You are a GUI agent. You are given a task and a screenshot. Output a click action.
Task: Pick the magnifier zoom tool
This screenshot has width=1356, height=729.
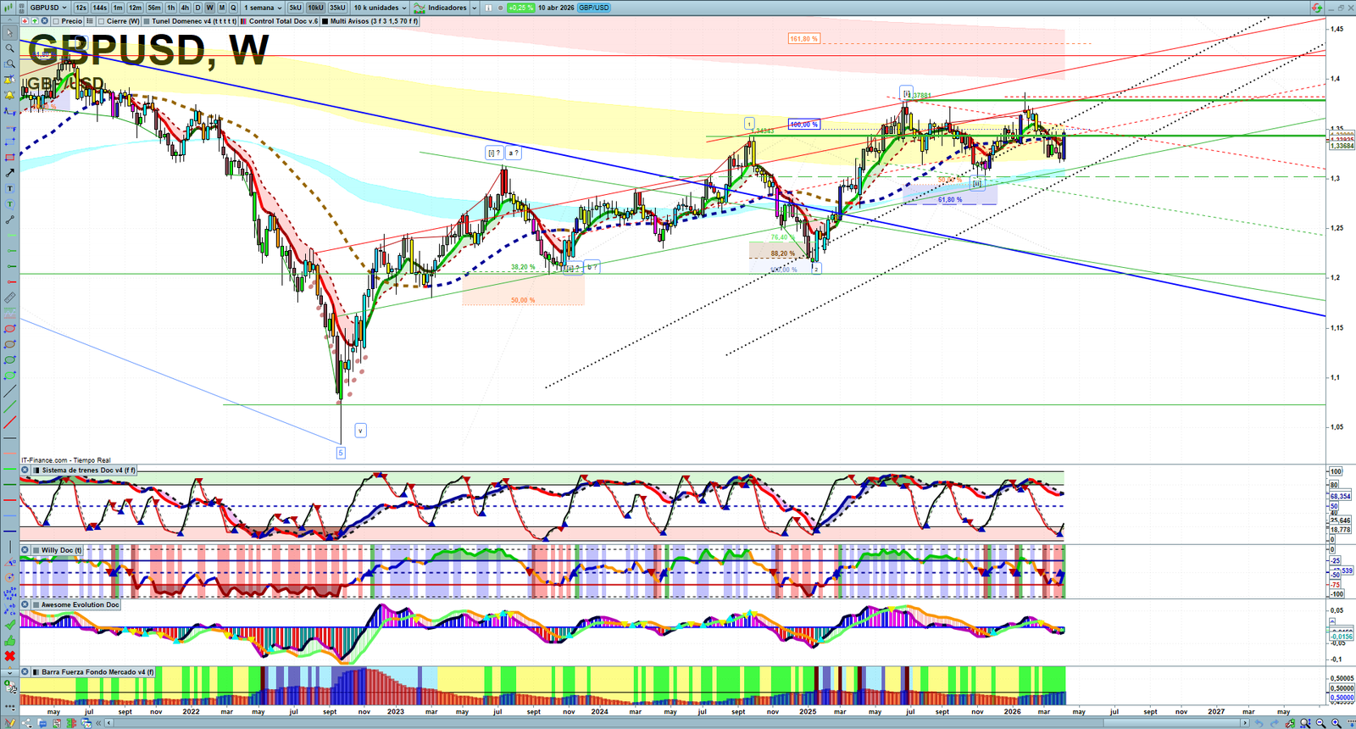point(9,48)
